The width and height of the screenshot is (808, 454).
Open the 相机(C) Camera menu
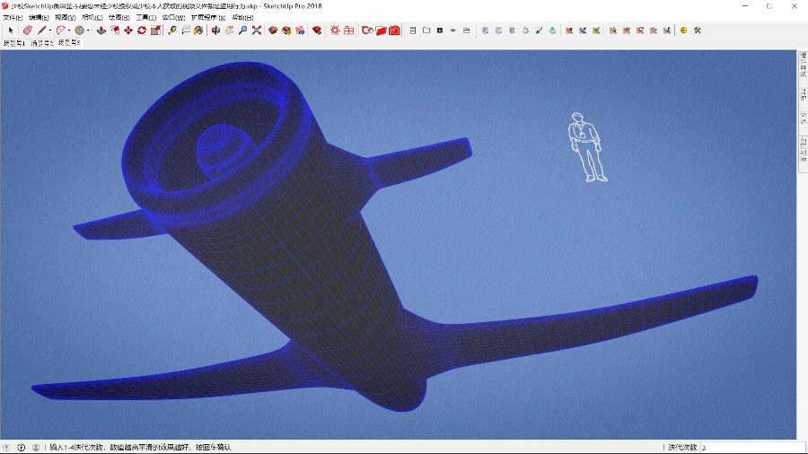click(92, 18)
